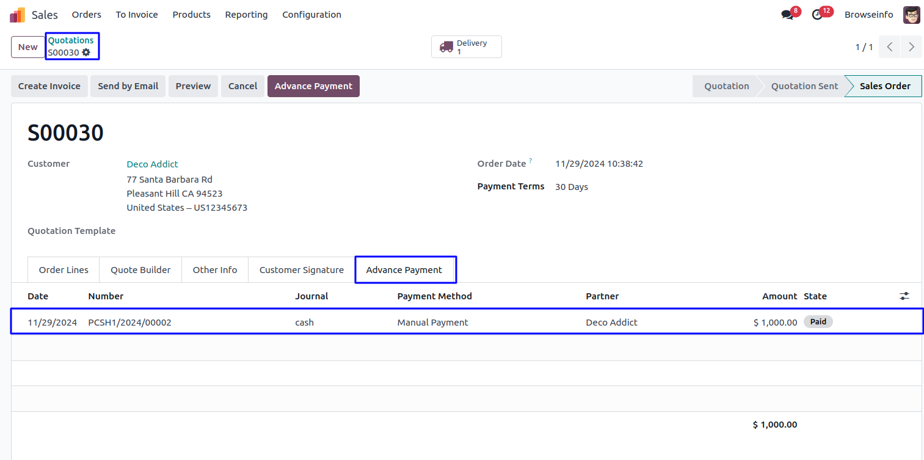924x460 pixels.
Task: Click the user avatar picture
Action: (911, 15)
